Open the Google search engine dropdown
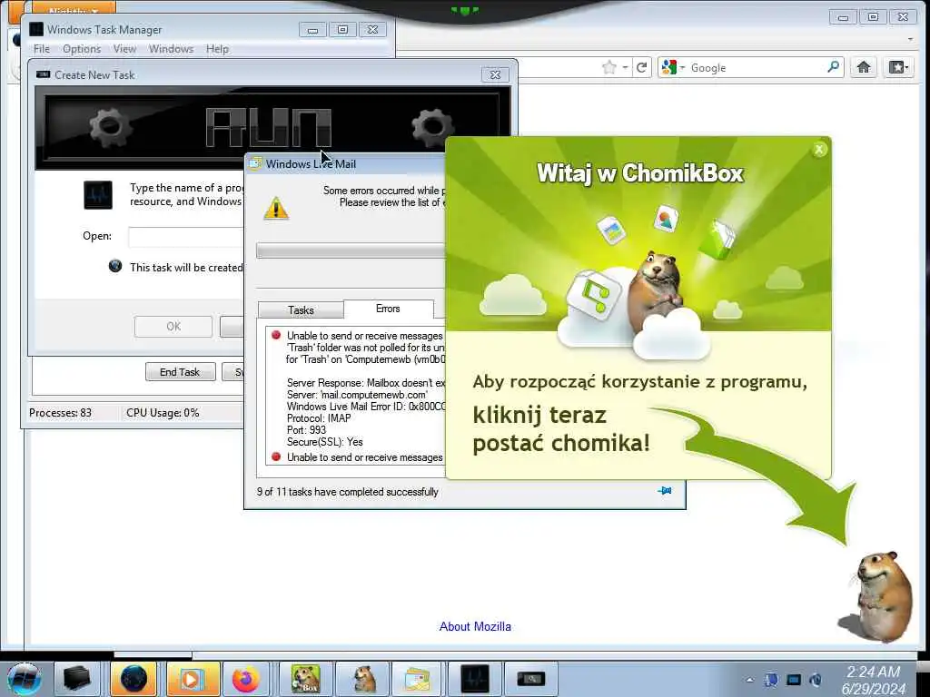 673,67
